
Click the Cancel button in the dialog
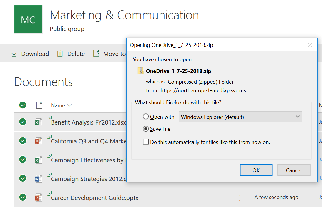click(x=294, y=170)
